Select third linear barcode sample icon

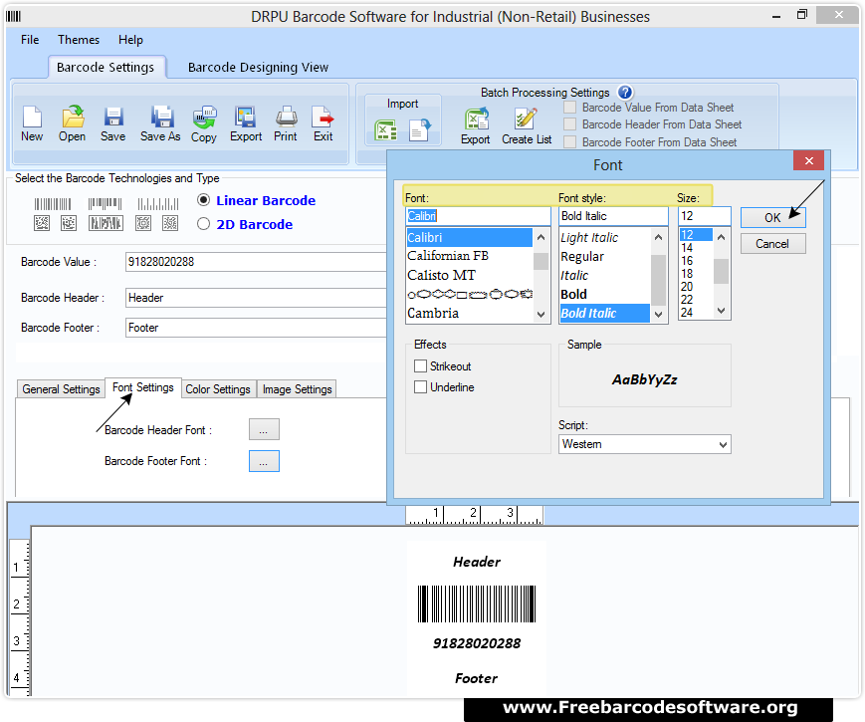[x=158, y=204]
